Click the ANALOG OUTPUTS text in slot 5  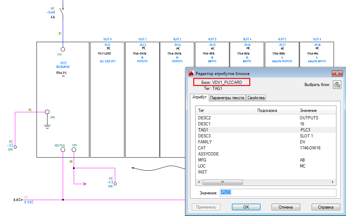pos(282,61)
